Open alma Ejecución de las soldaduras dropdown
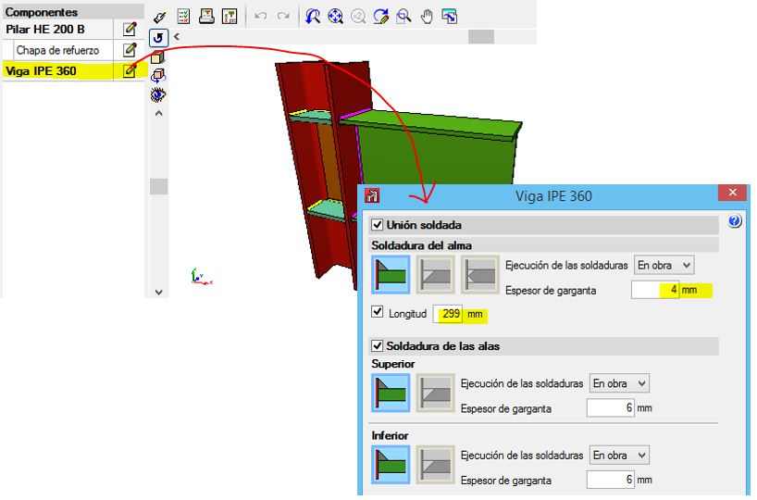This screenshot has width=757, height=500. pyautogui.click(x=664, y=265)
